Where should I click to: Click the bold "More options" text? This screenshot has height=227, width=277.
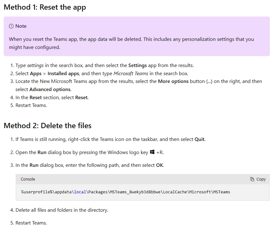point(173,81)
